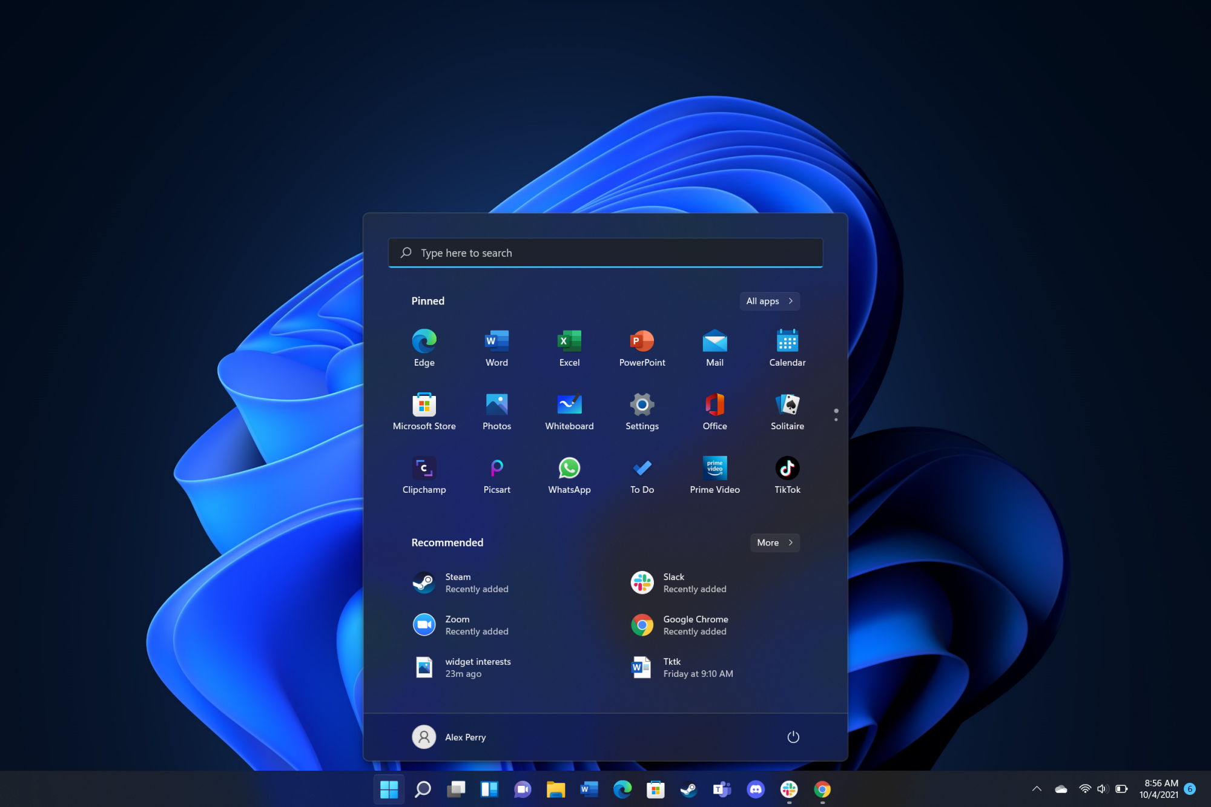Open taskbar Search

tap(423, 789)
